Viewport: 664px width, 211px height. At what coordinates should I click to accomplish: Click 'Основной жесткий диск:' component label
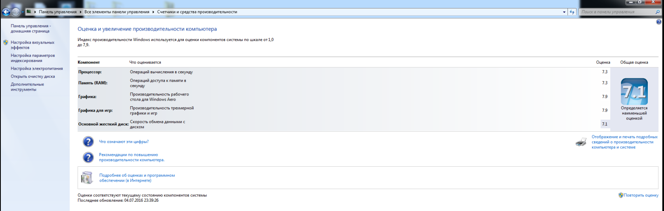pos(103,124)
